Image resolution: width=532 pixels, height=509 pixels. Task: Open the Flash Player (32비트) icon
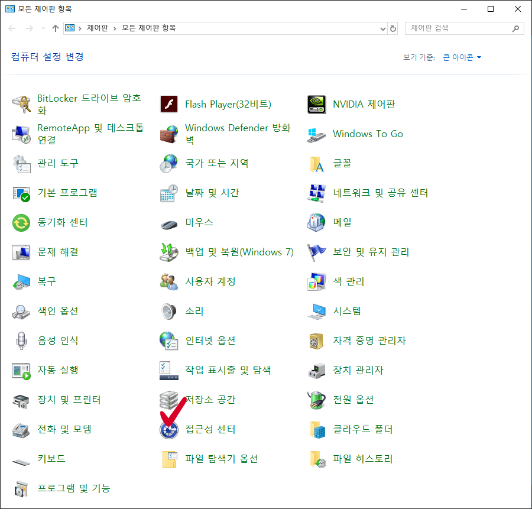pyautogui.click(x=168, y=104)
